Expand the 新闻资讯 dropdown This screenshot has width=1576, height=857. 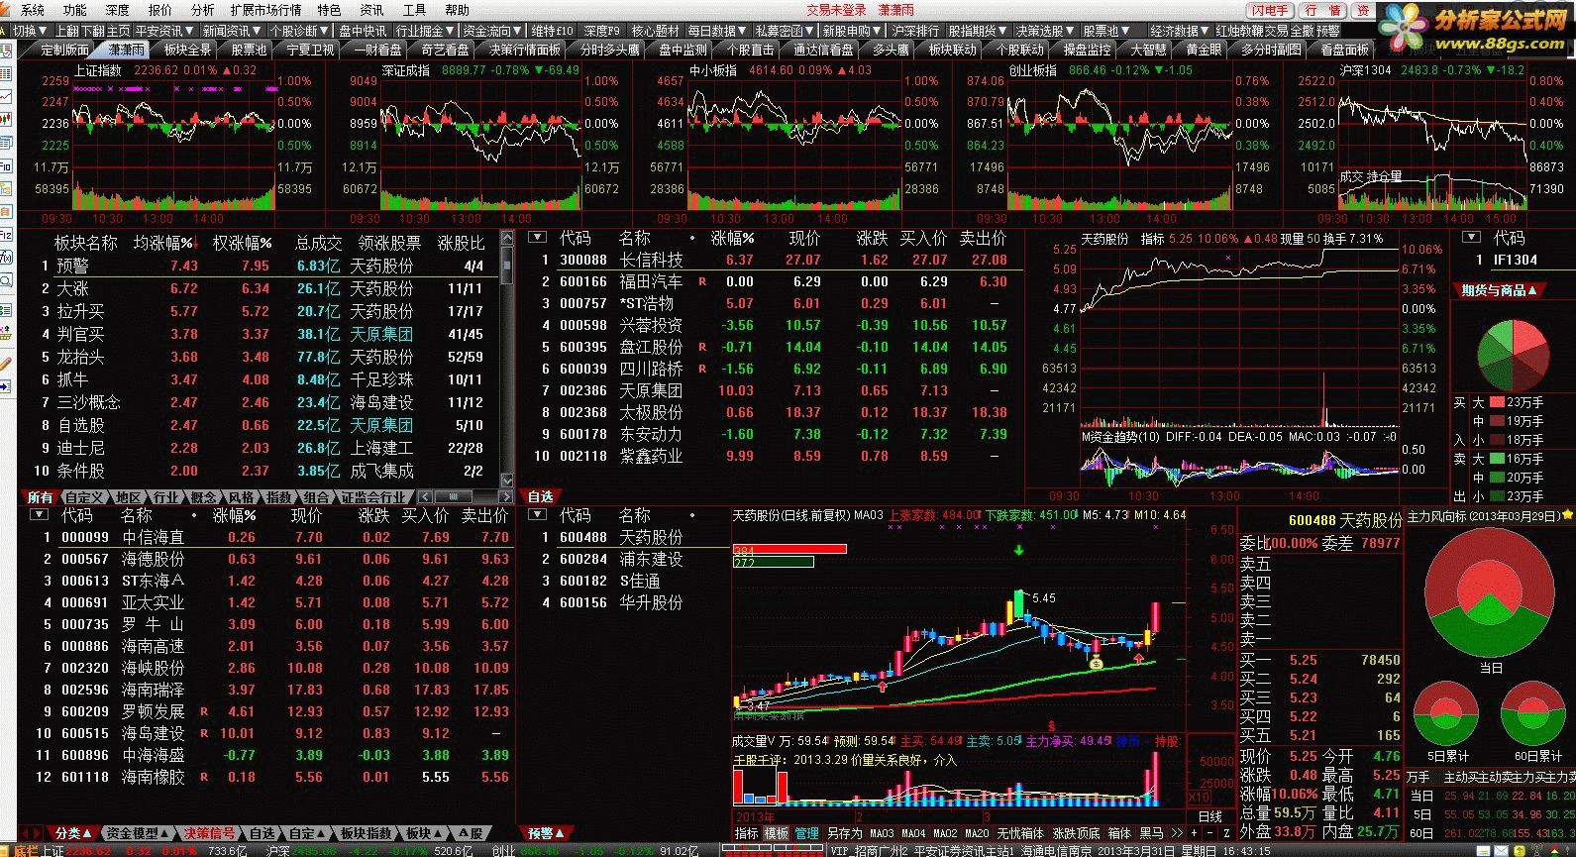point(232,32)
